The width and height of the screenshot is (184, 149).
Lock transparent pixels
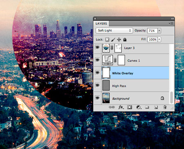tap(107, 39)
